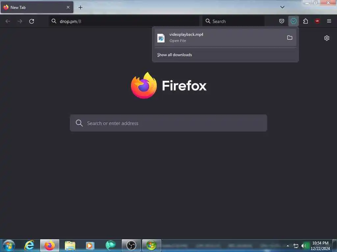The width and height of the screenshot is (337, 252).
Task: Show hidden system tray icons
Action: (288, 246)
